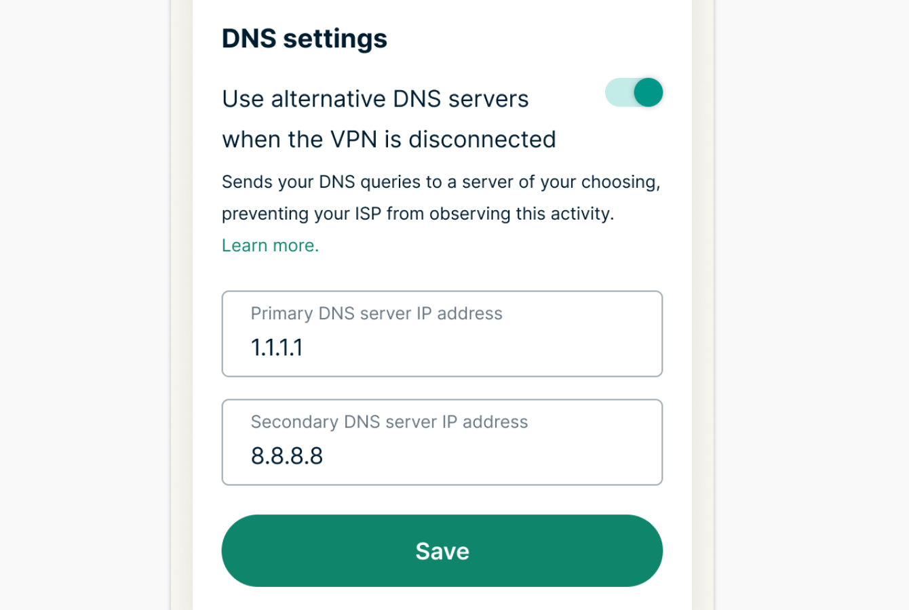Click the "when the VPN is disconnected" text line

389,140
